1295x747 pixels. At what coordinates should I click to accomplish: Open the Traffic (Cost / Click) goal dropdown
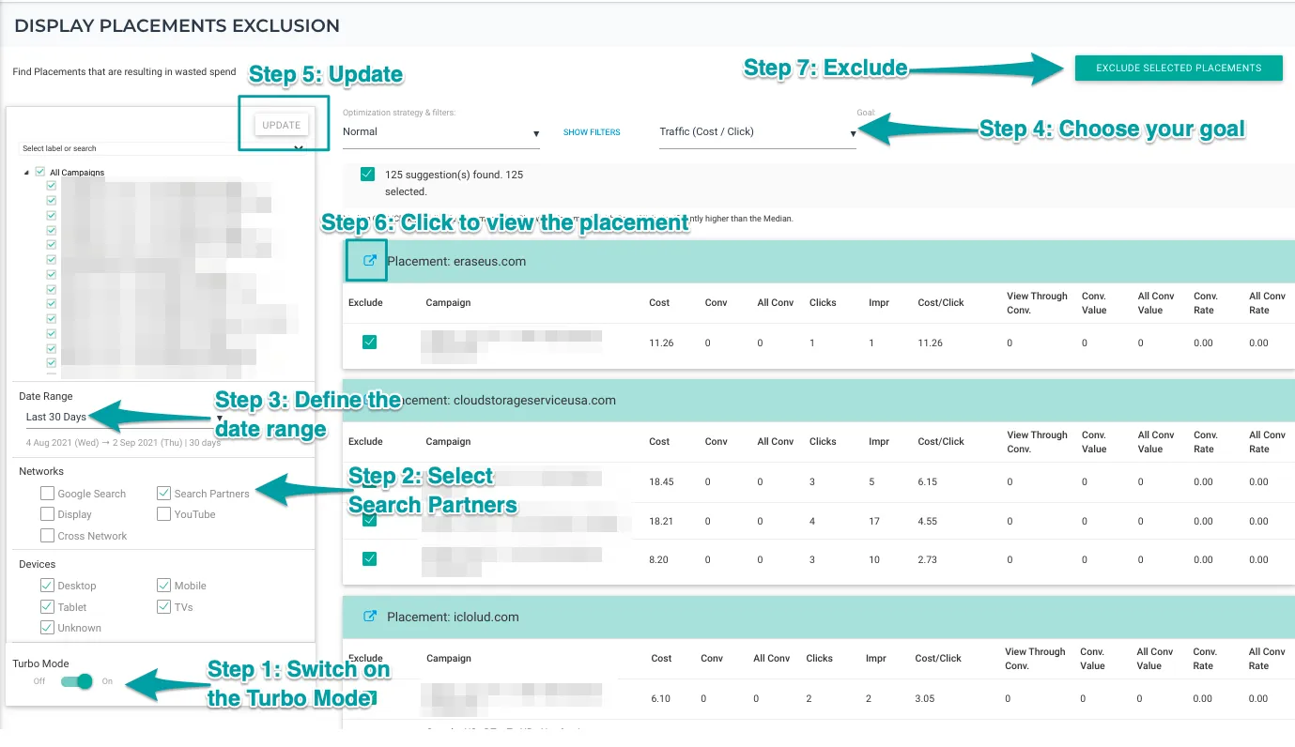coord(757,132)
